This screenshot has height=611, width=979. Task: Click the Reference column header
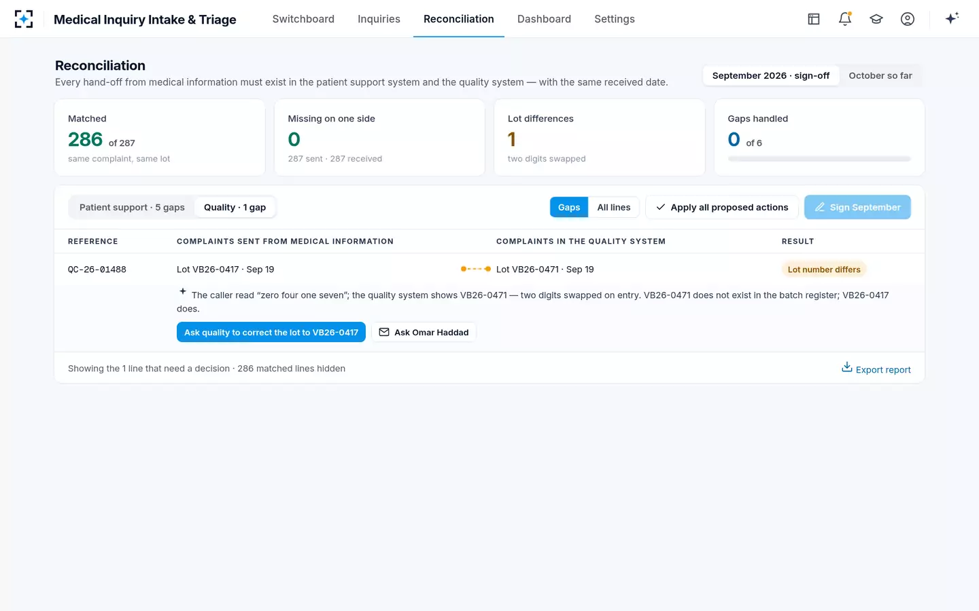tap(93, 242)
